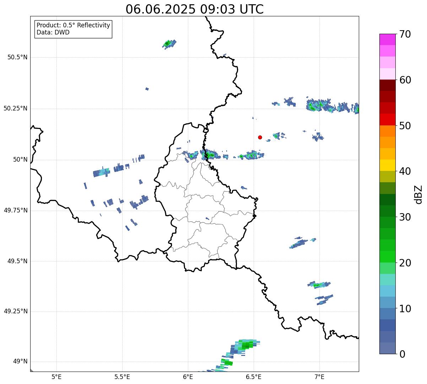Click the bright green colorbar segment above 20

tap(388, 256)
